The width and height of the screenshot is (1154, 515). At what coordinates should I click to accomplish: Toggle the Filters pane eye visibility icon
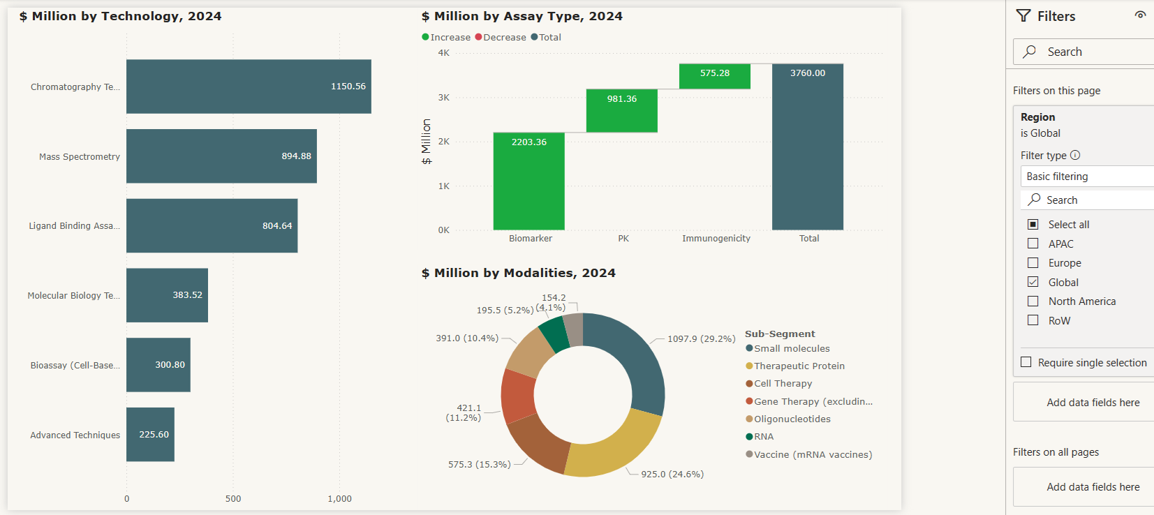(1140, 15)
